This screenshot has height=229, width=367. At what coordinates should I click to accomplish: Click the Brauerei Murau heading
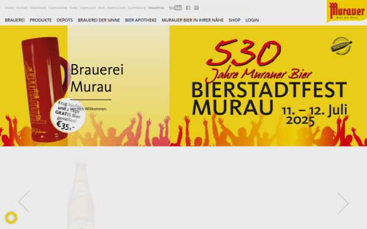click(x=97, y=78)
